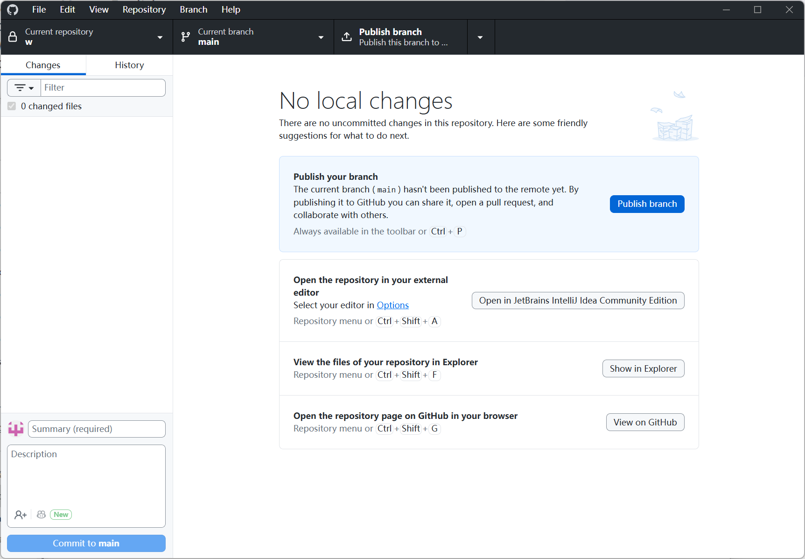Click the "Publish your branch" heading

336,177
